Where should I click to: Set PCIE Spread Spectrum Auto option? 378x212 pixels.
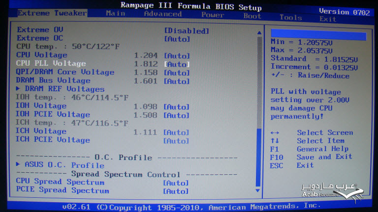176,191
